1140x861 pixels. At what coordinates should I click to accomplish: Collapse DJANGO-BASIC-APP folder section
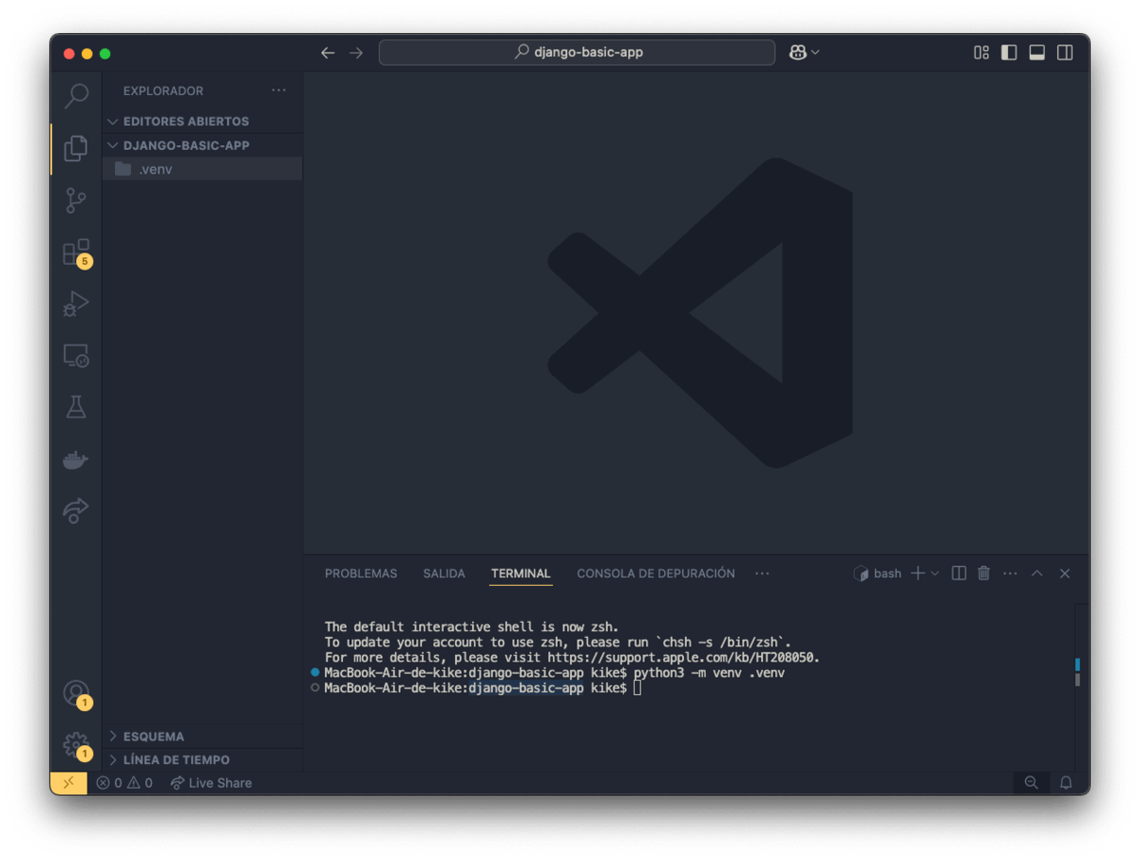tap(202, 145)
